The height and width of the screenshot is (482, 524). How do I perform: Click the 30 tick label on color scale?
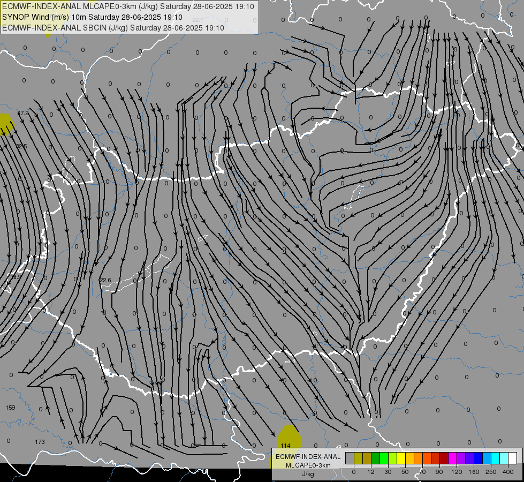(388, 472)
